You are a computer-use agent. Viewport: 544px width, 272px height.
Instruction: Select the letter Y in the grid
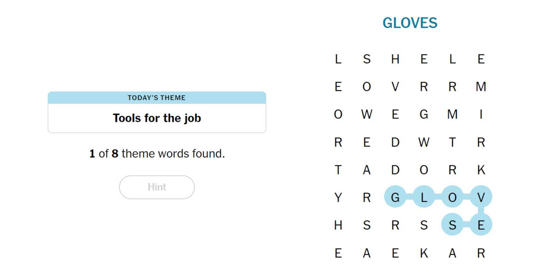click(338, 197)
